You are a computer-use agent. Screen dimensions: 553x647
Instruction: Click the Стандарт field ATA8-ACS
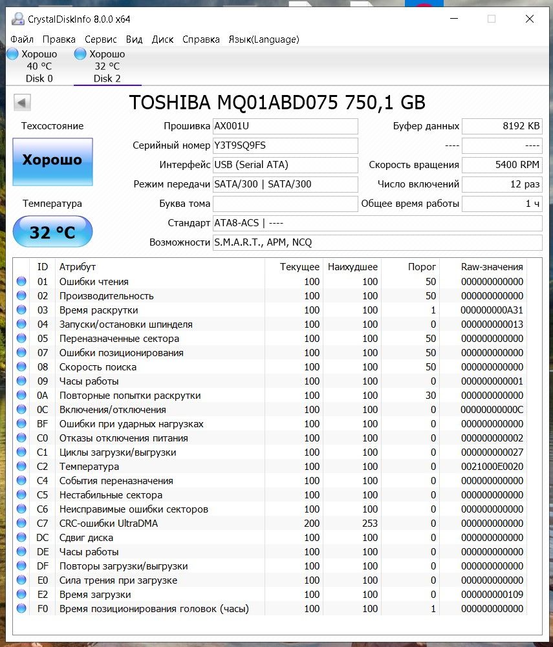pos(378,223)
